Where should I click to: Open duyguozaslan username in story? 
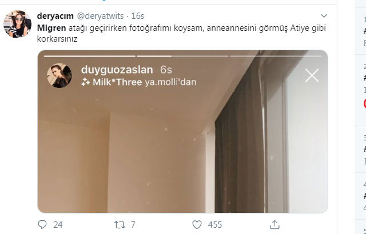coord(117,70)
